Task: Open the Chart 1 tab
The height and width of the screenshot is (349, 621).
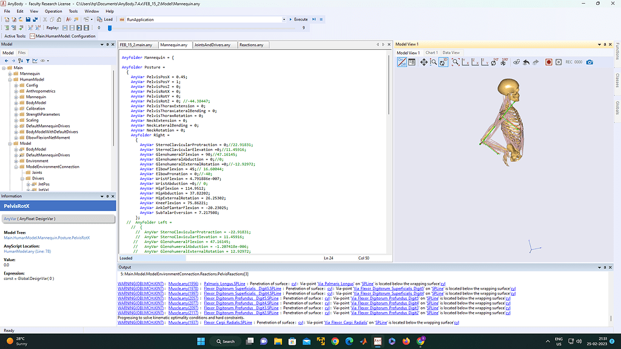Action: [431, 53]
